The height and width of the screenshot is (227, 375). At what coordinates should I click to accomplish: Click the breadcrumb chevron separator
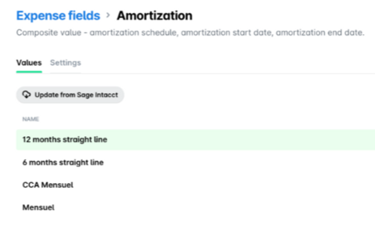(108, 16)
